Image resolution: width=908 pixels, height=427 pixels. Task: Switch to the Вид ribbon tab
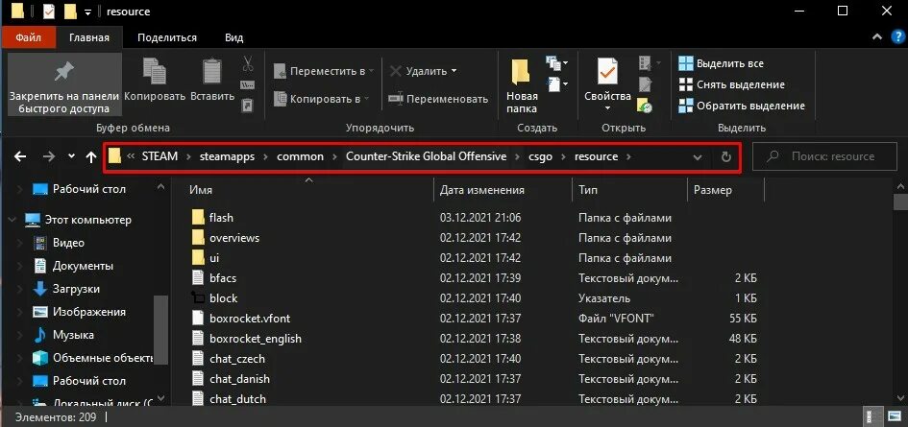click(233, 37)
